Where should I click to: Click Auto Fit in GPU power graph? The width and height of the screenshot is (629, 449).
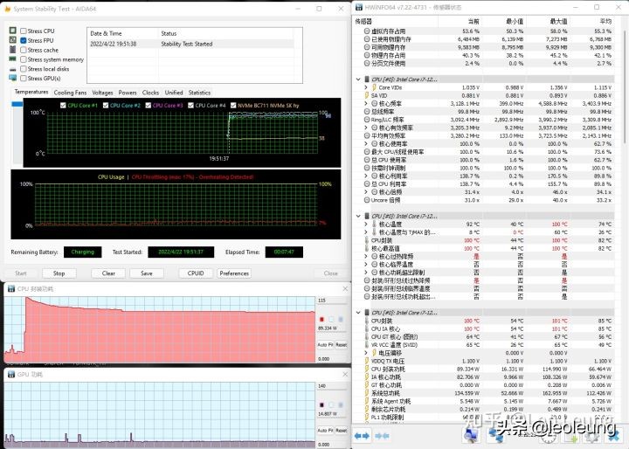pos(321,429)
